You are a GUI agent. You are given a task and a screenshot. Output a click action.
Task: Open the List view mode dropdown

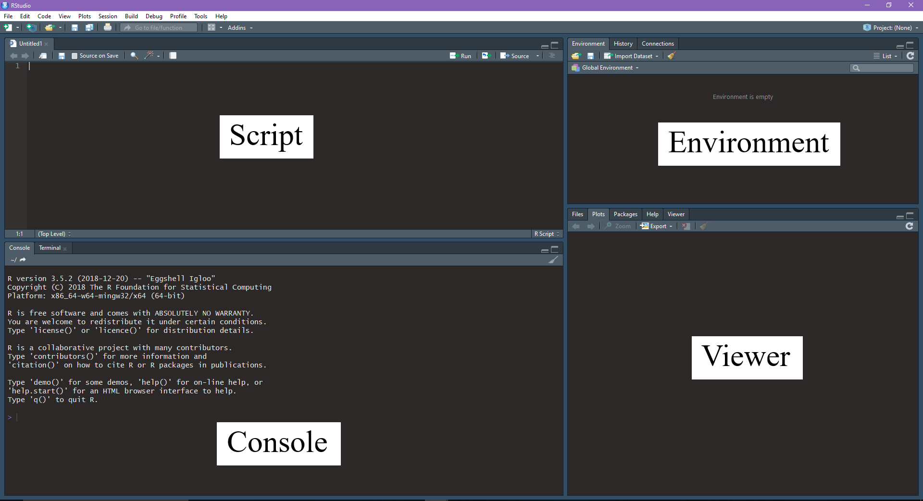click(886, 56)
